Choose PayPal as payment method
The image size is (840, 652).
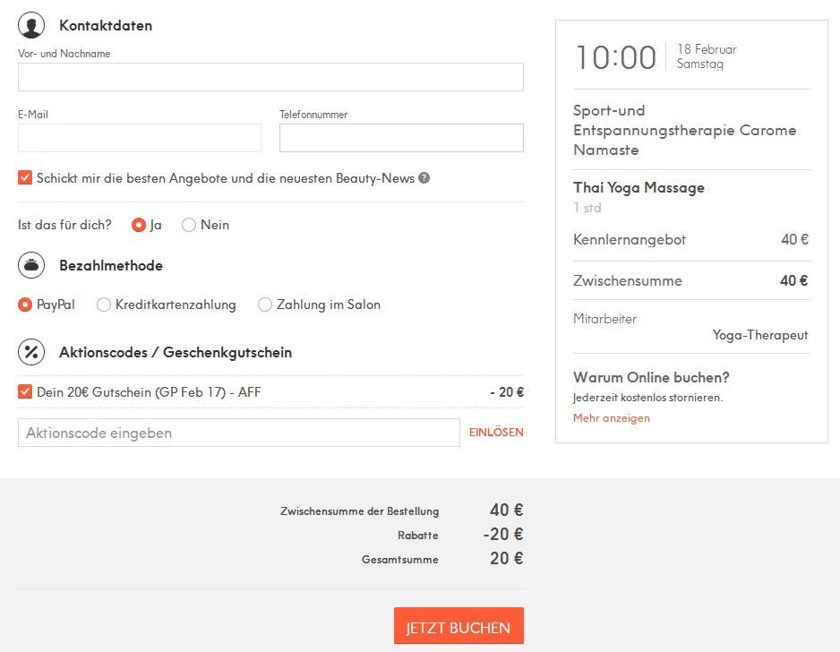[25, 305]
